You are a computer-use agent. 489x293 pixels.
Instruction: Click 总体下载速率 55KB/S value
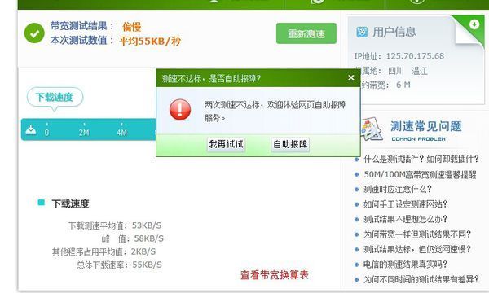148,265
